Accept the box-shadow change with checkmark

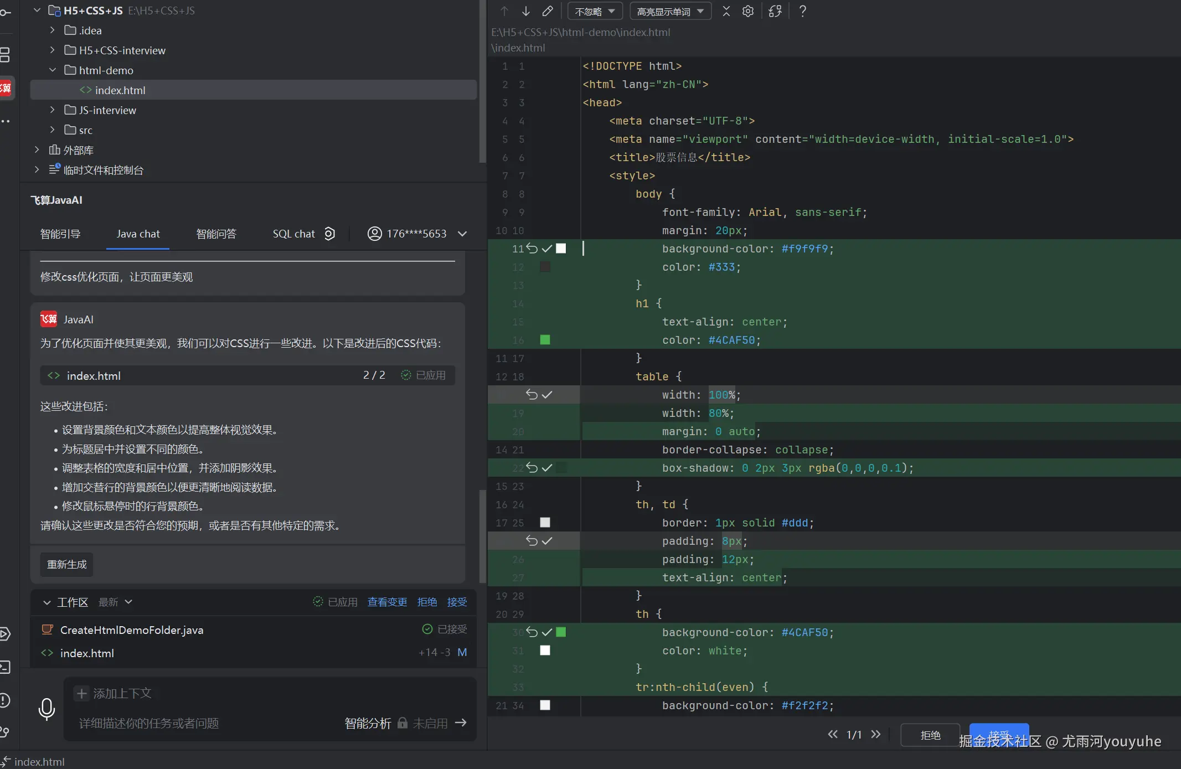(x=547, y=468)
